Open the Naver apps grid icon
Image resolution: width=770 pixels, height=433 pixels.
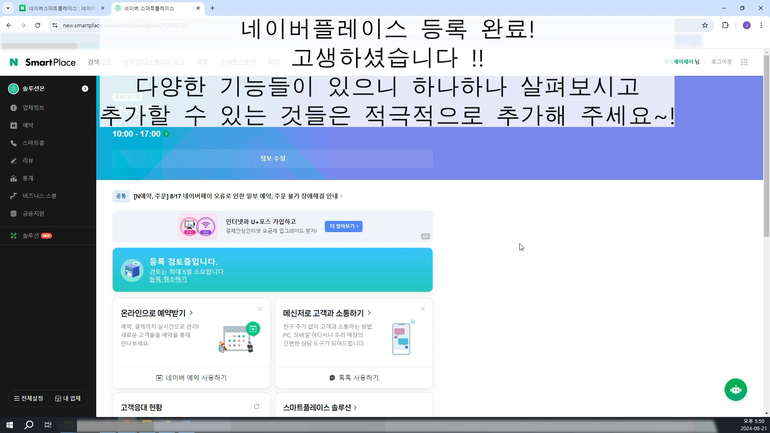744,62
